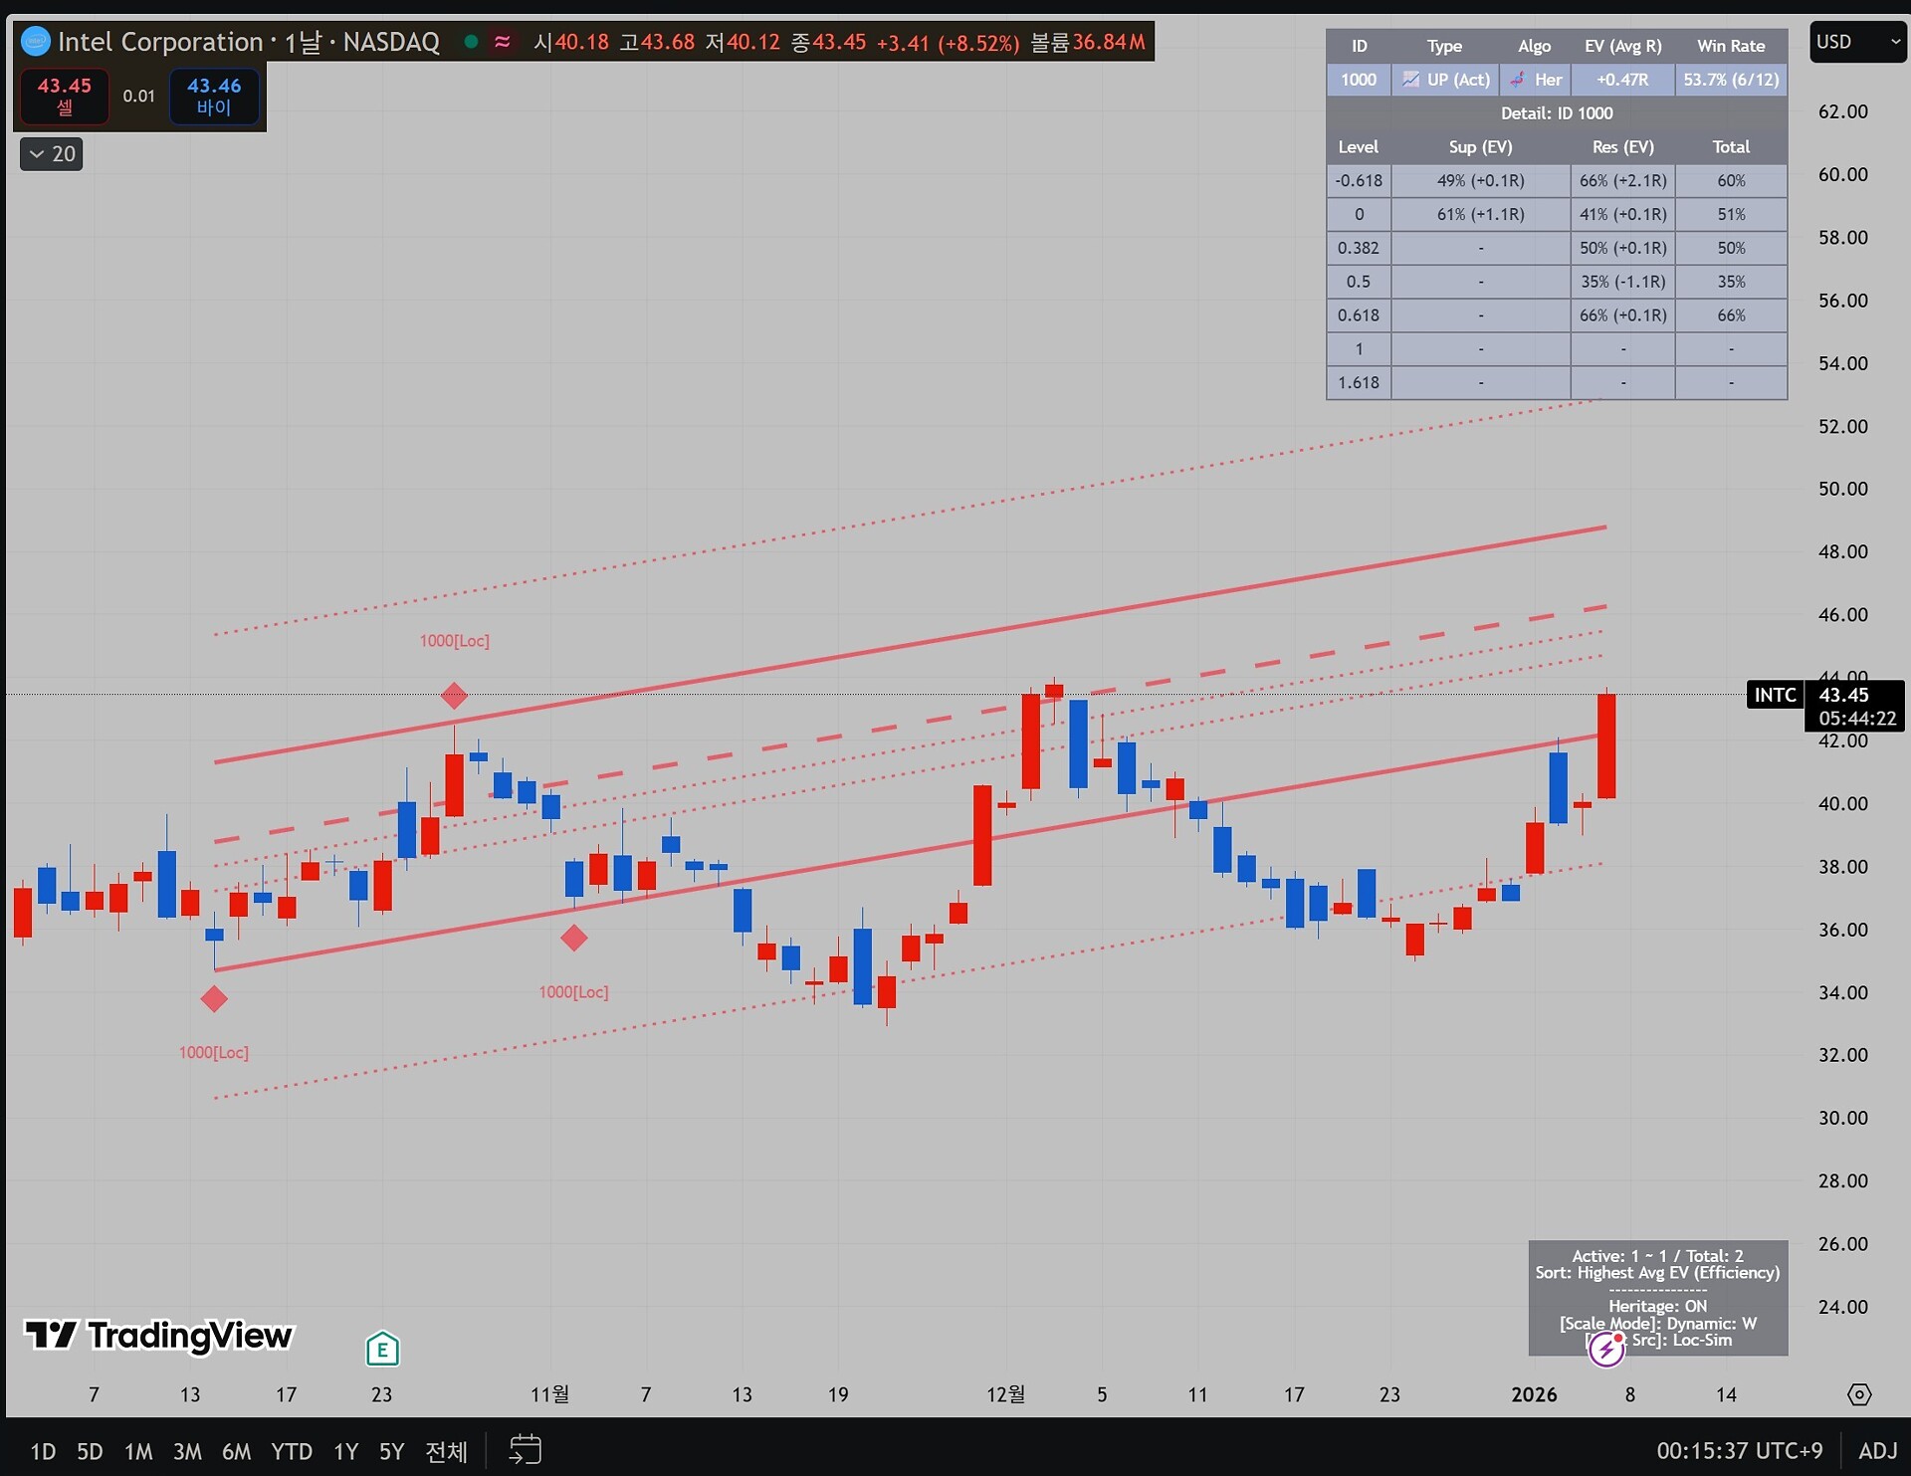
Task: Click the purple lightning flash icon
Action: click(x=1605, y=1349)
